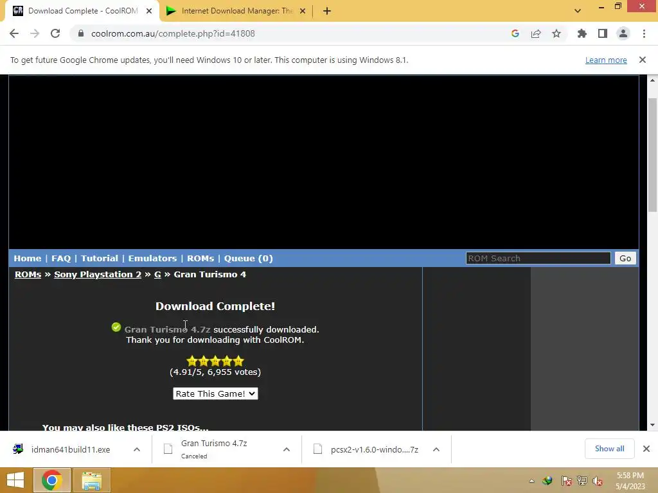
Task: Open the Emulators section
Action: tap(152, 258)
